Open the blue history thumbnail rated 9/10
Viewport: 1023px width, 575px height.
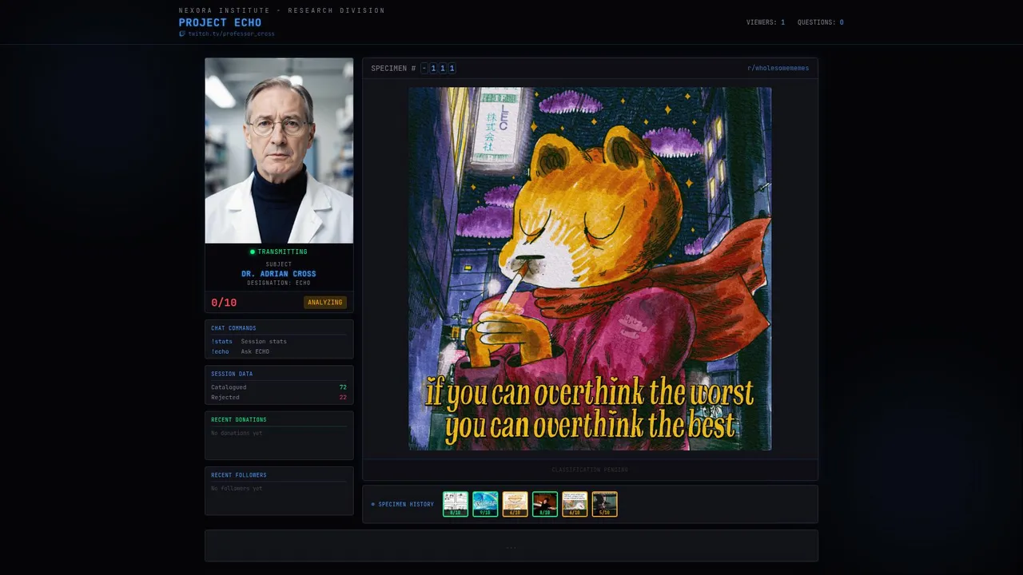[x=485, y=504]
